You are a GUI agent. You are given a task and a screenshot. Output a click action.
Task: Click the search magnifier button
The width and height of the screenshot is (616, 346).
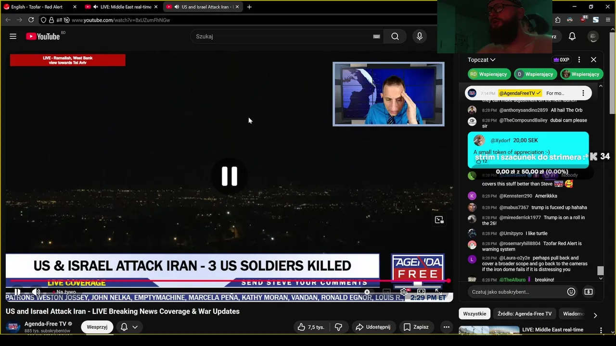[x=395, y=37]
